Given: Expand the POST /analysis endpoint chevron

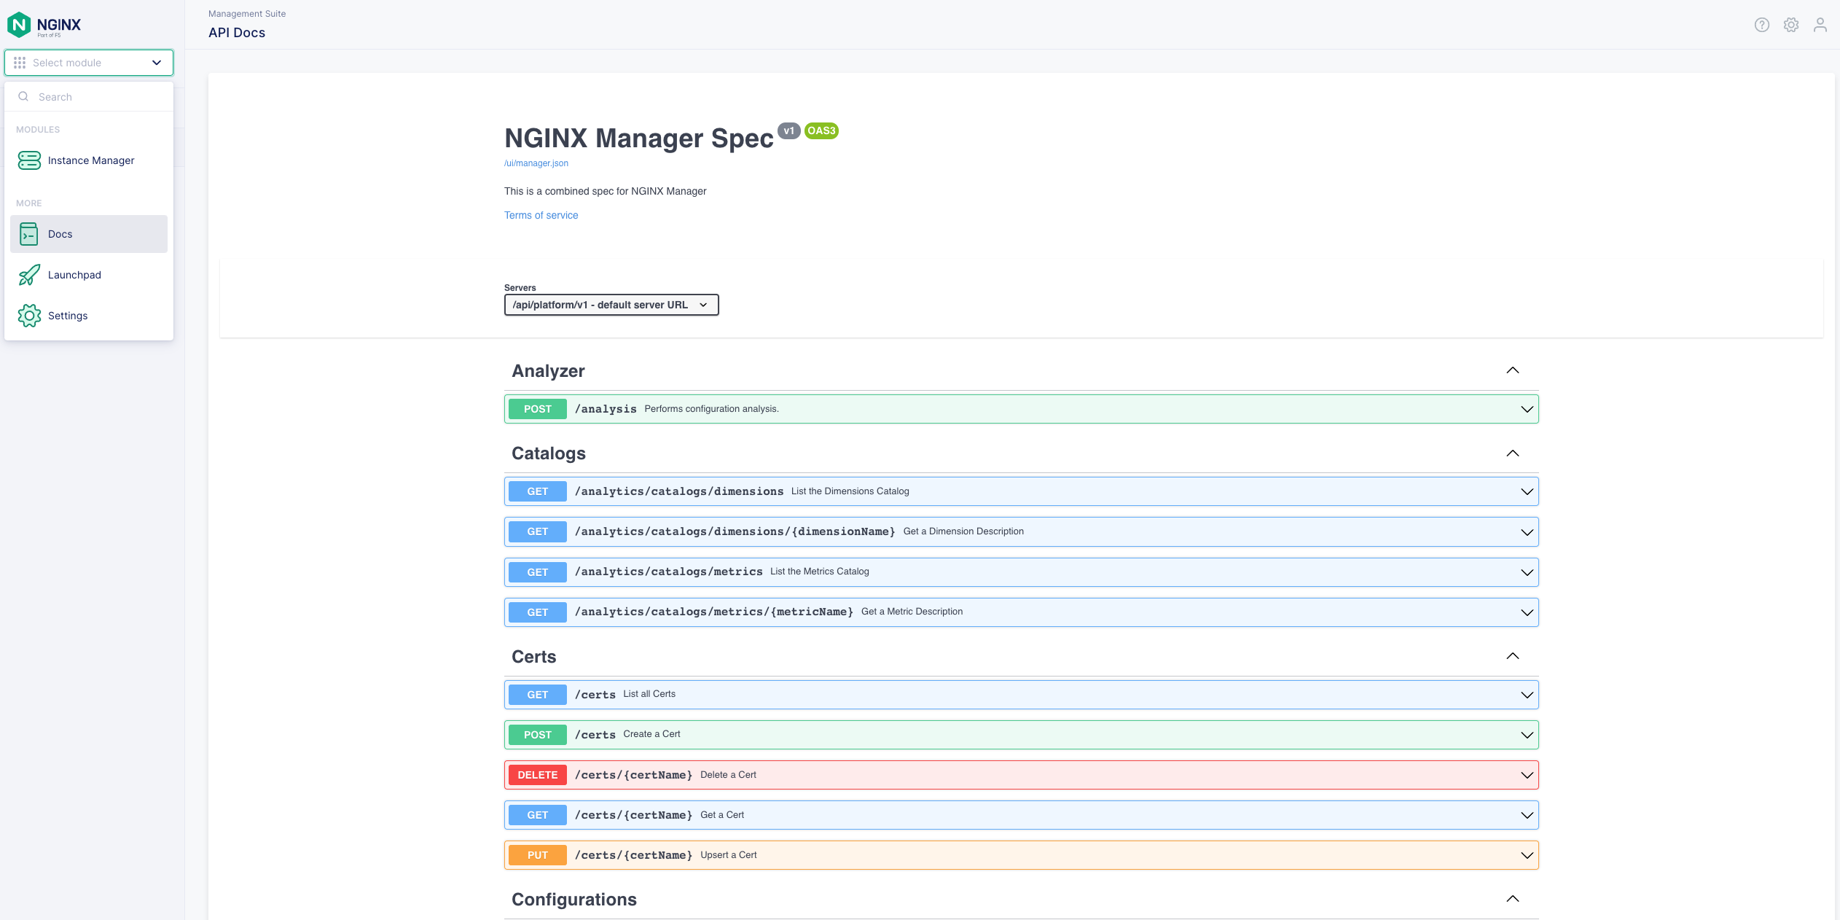Looking at the screenshot, I should 1527,409.
